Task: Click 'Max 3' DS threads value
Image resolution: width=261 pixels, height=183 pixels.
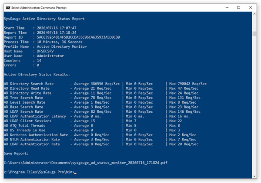Action: click(174, 130)
